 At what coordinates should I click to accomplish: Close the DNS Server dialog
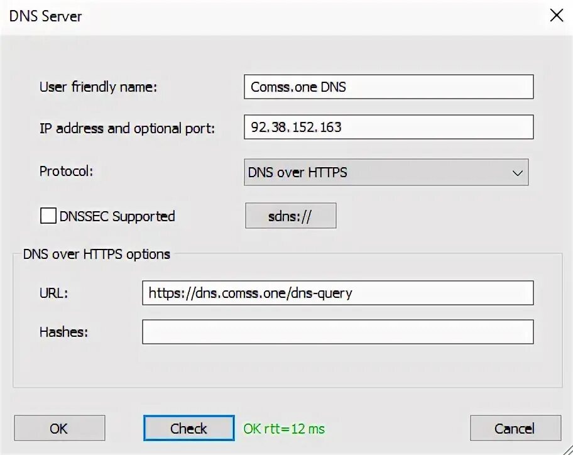[x=556, y=15]
